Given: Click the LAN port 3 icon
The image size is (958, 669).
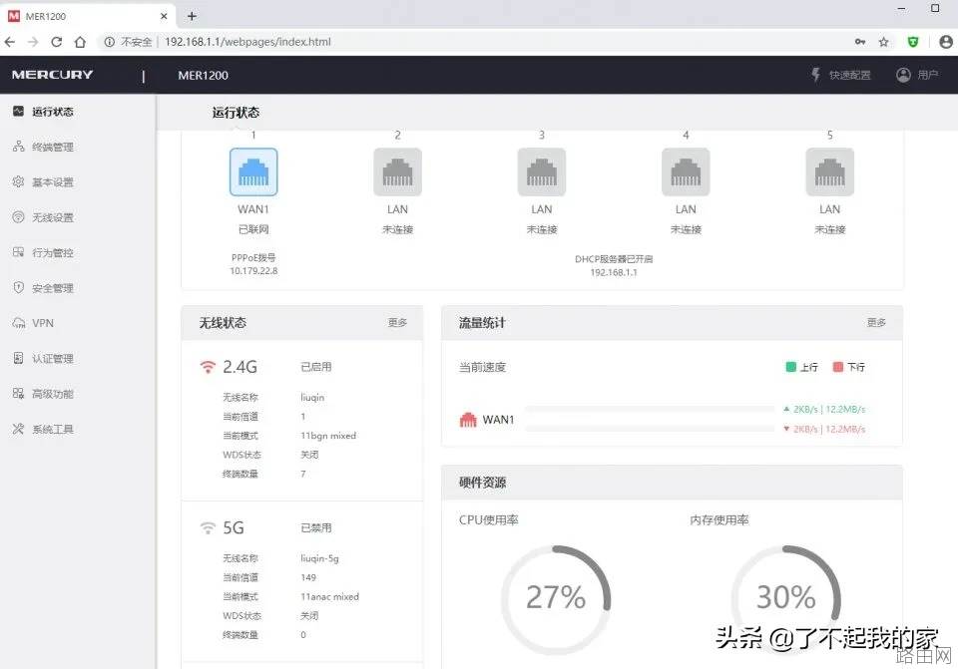Looking at the screenshot, I should pyautogui.click(x=541, y=171).
